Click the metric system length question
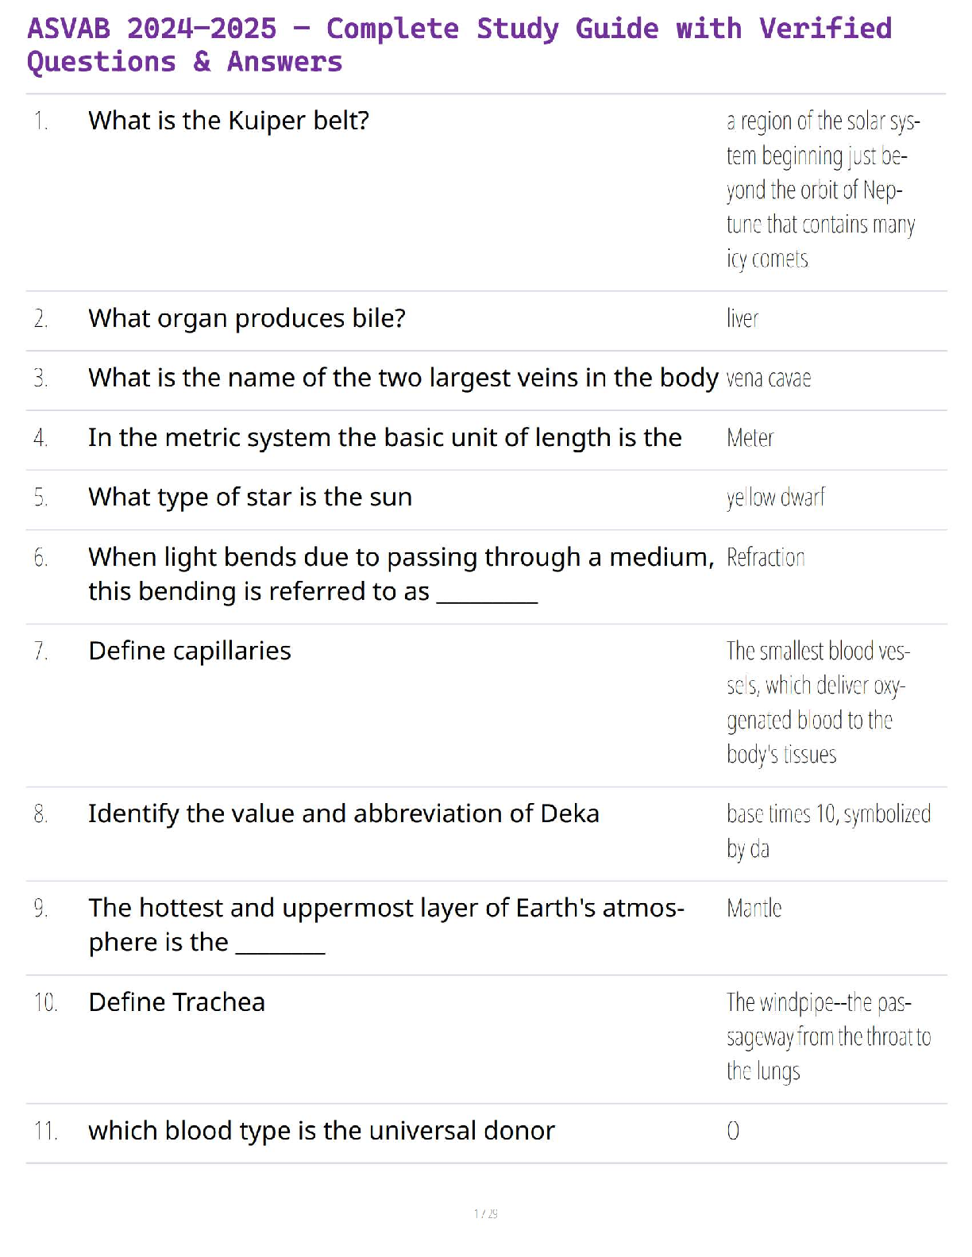Viewport: 972px width, 1257px height. click(x=384, y=437)
